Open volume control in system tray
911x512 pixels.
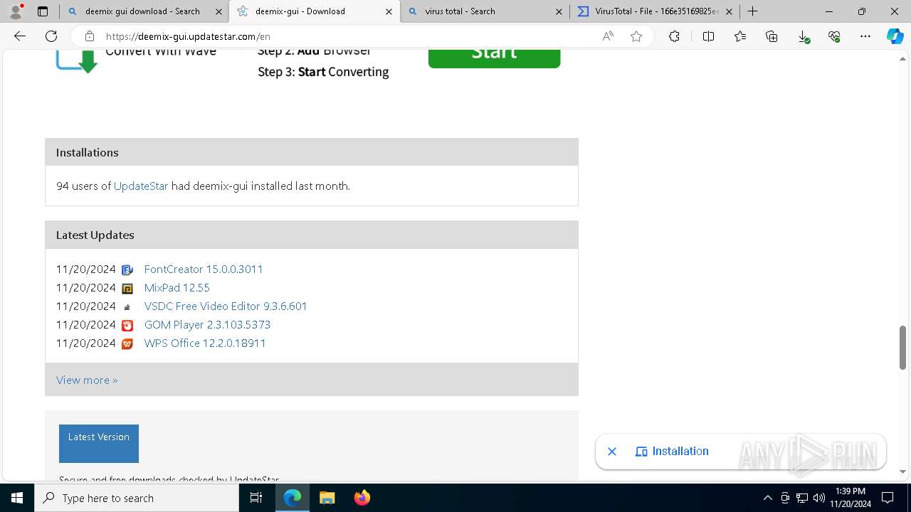(819, 498)
